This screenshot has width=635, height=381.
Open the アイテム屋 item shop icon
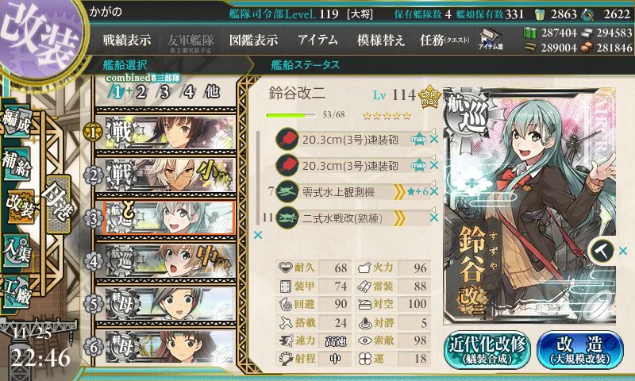point(491,39)
